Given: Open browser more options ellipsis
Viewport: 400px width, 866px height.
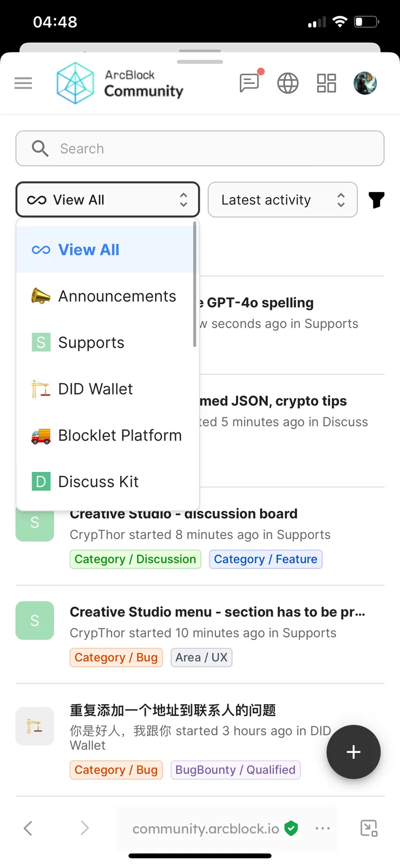Looking at the screenshot, I should tap(323, 828).
